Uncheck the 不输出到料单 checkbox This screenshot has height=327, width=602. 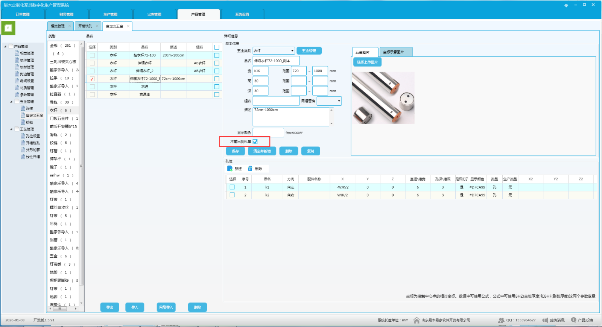255,141
